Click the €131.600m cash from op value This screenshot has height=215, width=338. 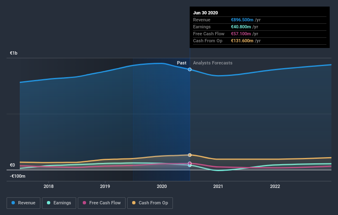point(242,41)
